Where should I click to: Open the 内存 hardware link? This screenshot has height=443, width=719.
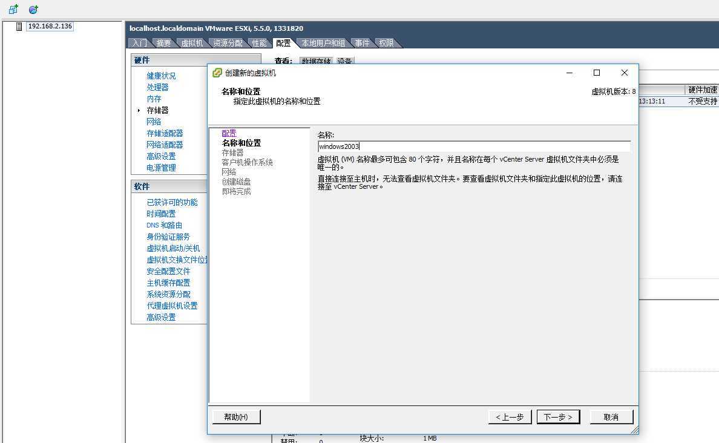click(x=154, y=99)
